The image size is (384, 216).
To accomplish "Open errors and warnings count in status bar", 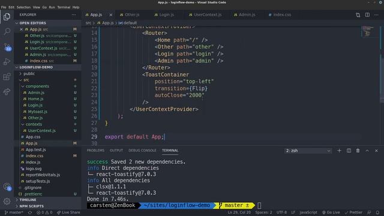I will (44, 212).
